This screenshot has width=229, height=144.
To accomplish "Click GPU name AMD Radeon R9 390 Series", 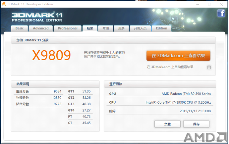I will pyautogui.click(x=186, y=94).
